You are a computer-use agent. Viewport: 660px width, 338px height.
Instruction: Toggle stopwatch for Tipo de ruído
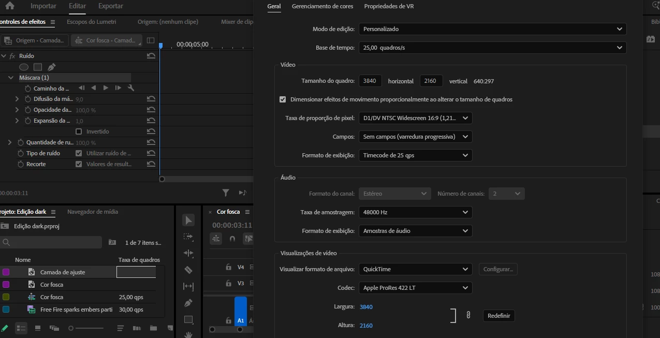pyautogui.click(x=21, y=153)
